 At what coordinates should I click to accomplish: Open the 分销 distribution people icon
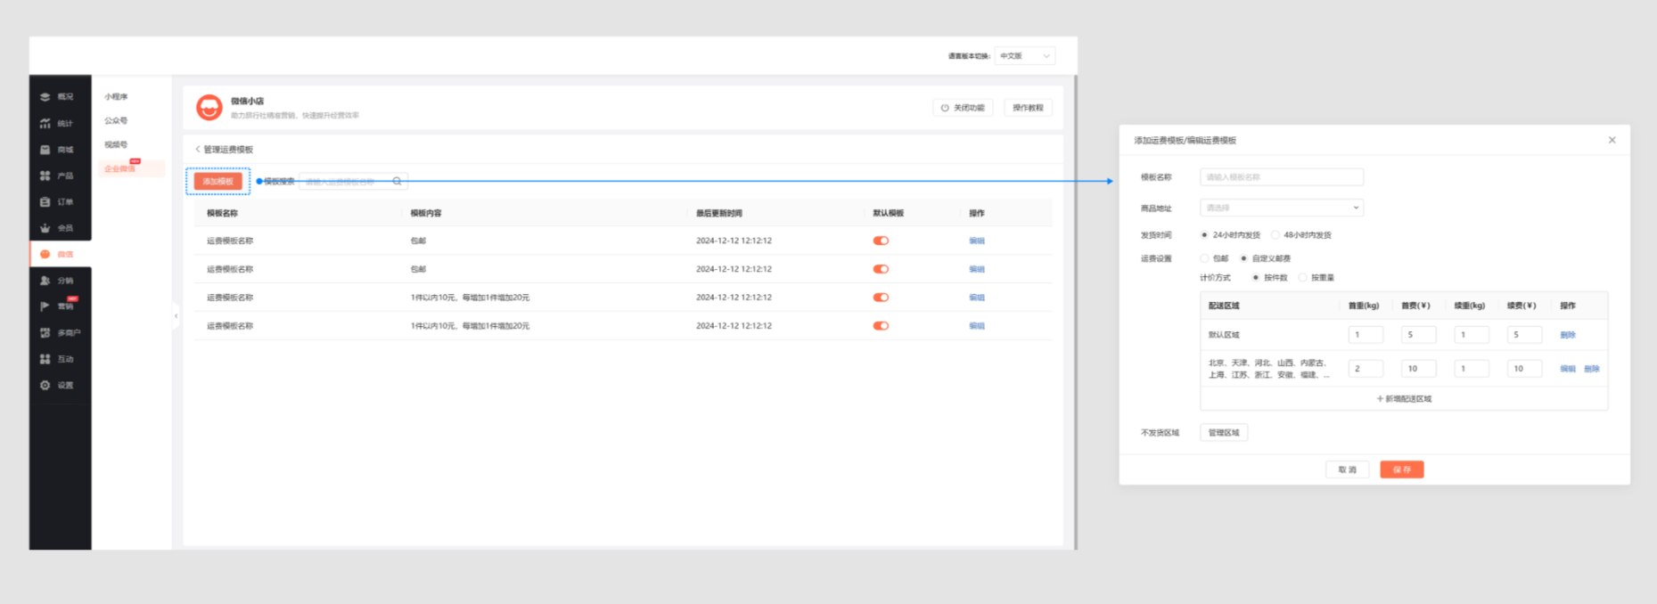tap(45, 281)
